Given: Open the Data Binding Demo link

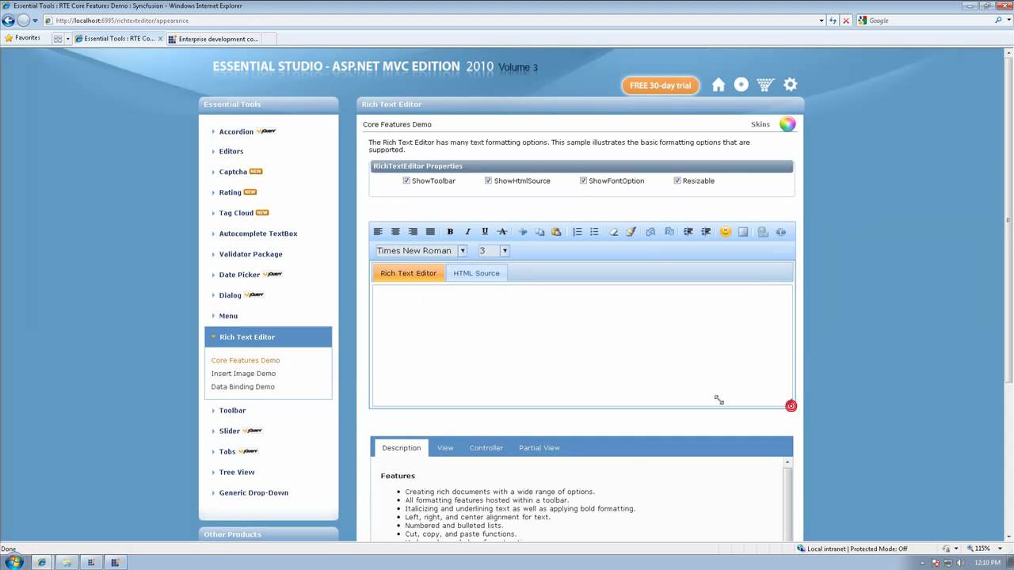Looking at the screenshot, I should [x=242, y=387].
